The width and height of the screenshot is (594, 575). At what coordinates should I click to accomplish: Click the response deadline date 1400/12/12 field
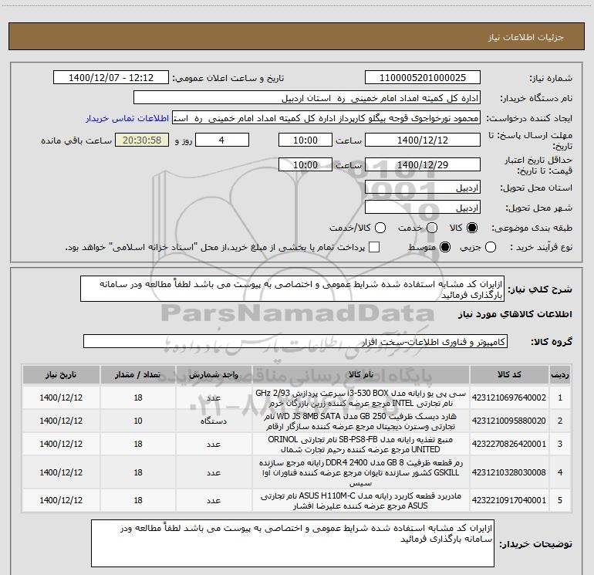pos(423,140)
